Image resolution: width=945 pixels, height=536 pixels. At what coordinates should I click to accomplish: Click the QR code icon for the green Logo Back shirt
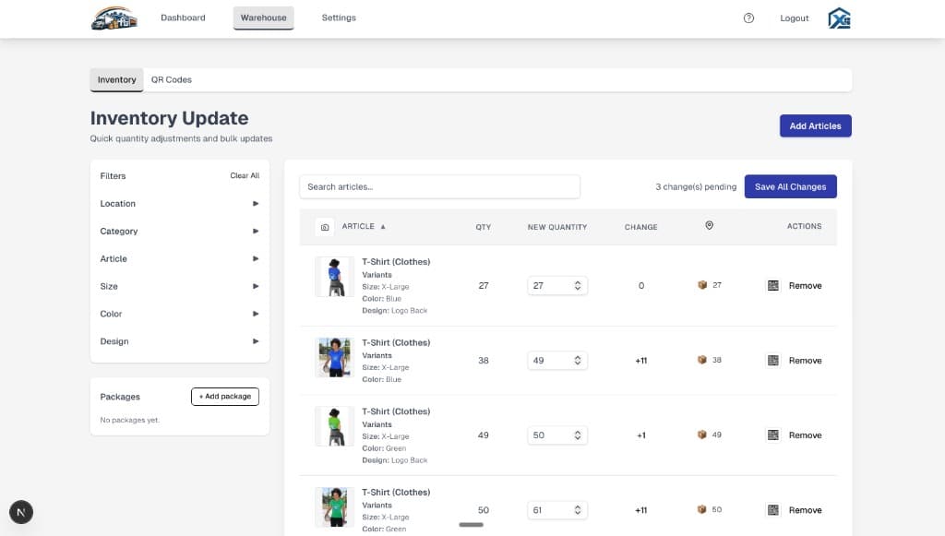click(772, 435)
